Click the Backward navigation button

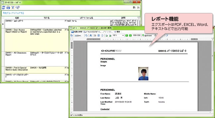[147, 35]
